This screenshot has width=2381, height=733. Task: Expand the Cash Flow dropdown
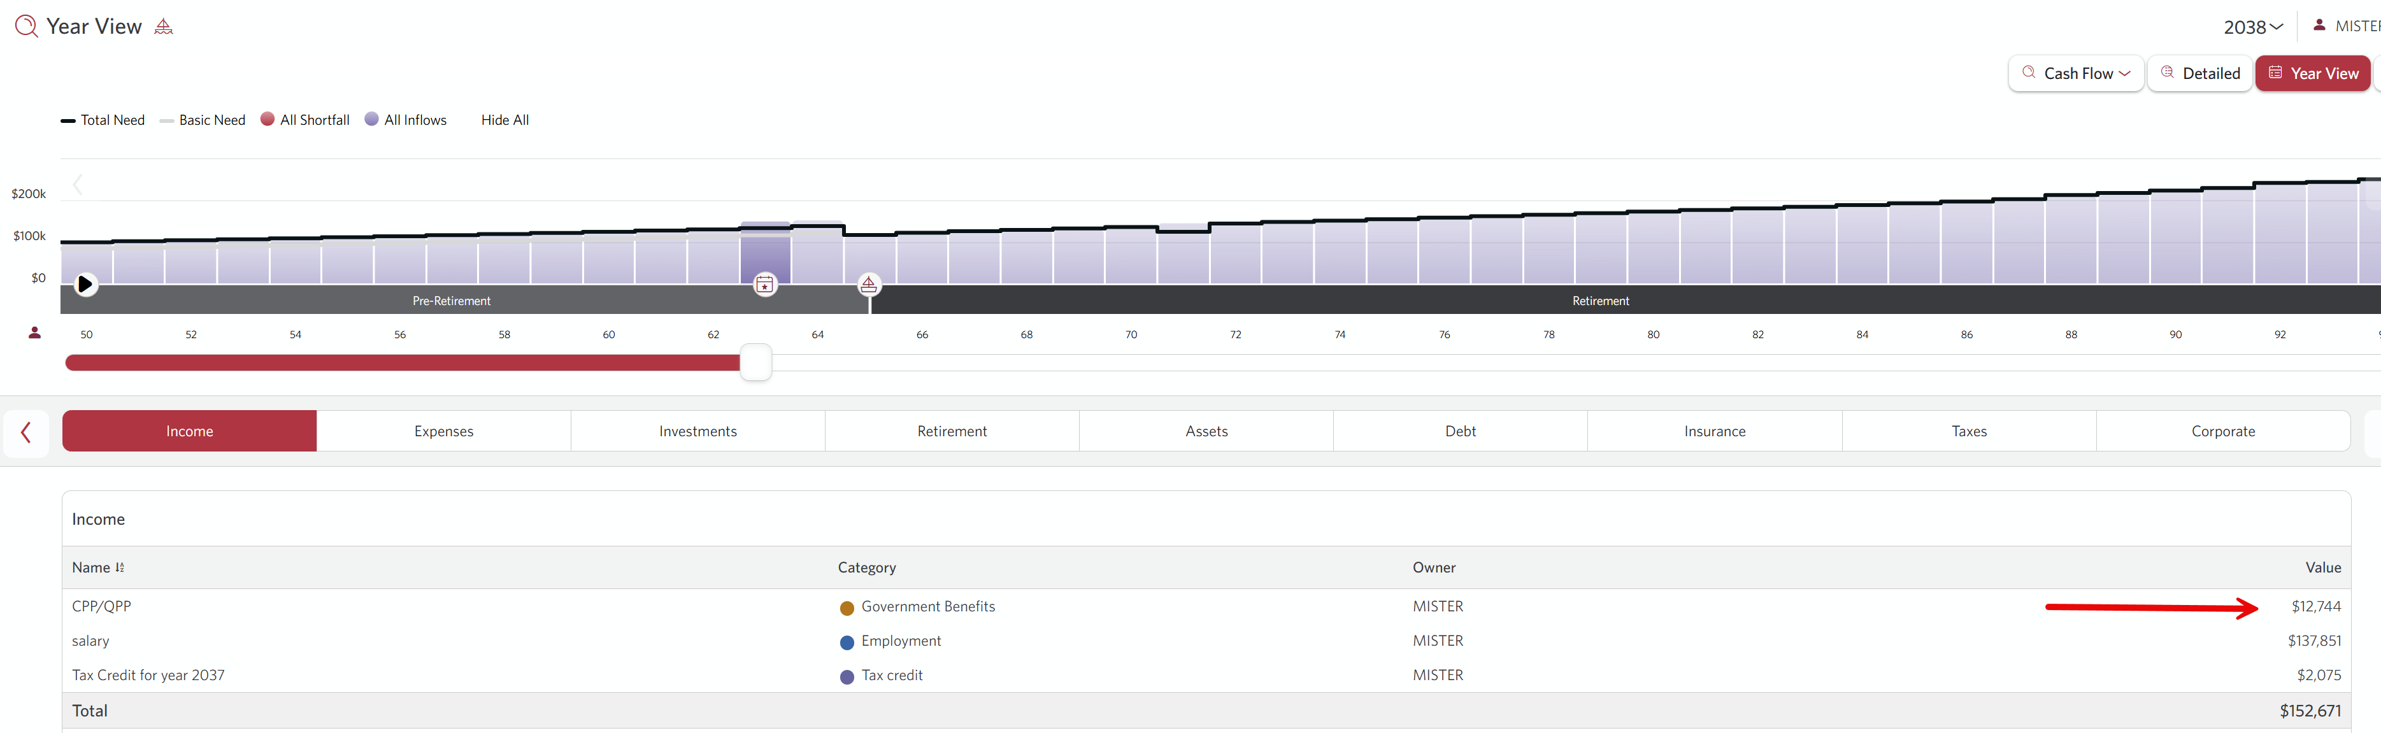pyautogui.click(x=2076, y=73)
